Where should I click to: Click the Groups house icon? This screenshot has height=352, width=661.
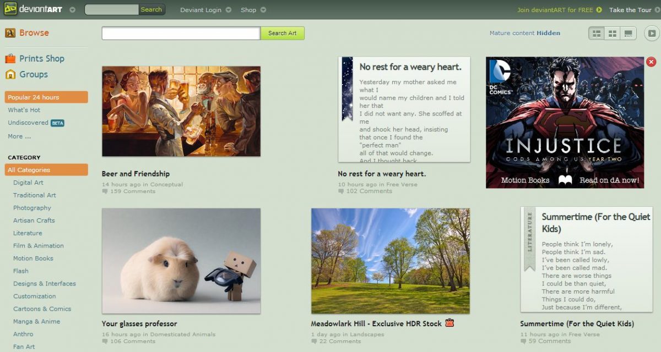coord(10,74)
